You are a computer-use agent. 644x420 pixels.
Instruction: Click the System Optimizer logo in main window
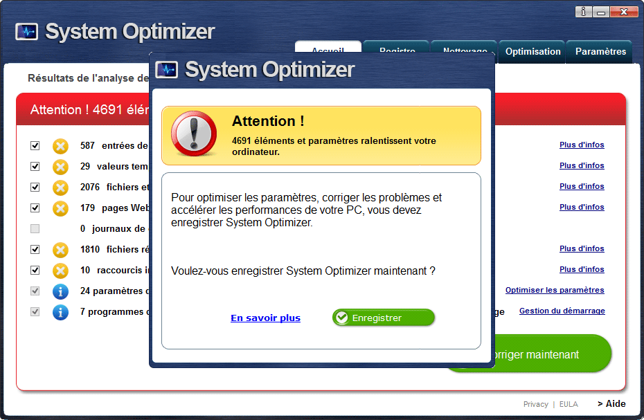(27, 32)
